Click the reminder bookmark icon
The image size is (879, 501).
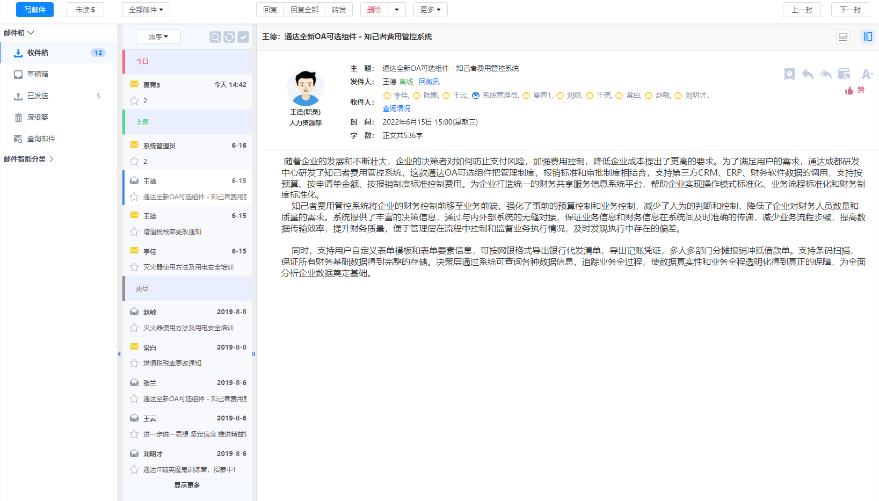789,74
